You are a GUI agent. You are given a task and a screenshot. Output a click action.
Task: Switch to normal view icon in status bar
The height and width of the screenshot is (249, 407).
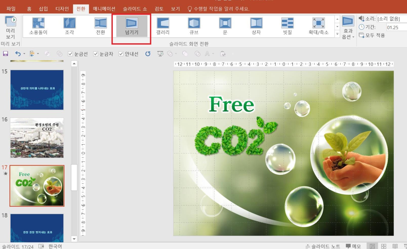click(x=372, y=246)
